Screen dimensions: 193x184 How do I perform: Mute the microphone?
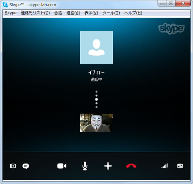(85, 166)
